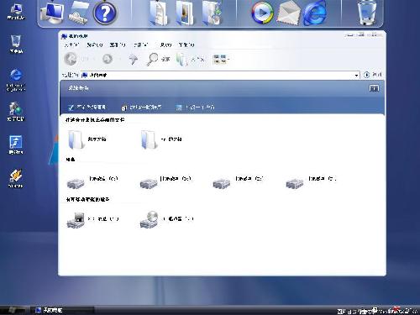Image resolution: width=420 pixels, height=315 pixels.
Task: Click the Back arrow toolbar button
Action: pos(71,59)
